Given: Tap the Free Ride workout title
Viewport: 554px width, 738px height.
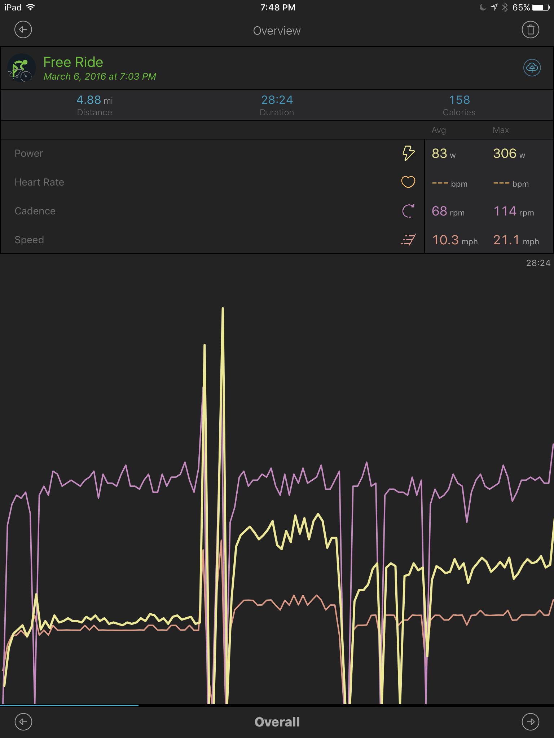Looking at the screenshot, I should (x=73, y=62).
